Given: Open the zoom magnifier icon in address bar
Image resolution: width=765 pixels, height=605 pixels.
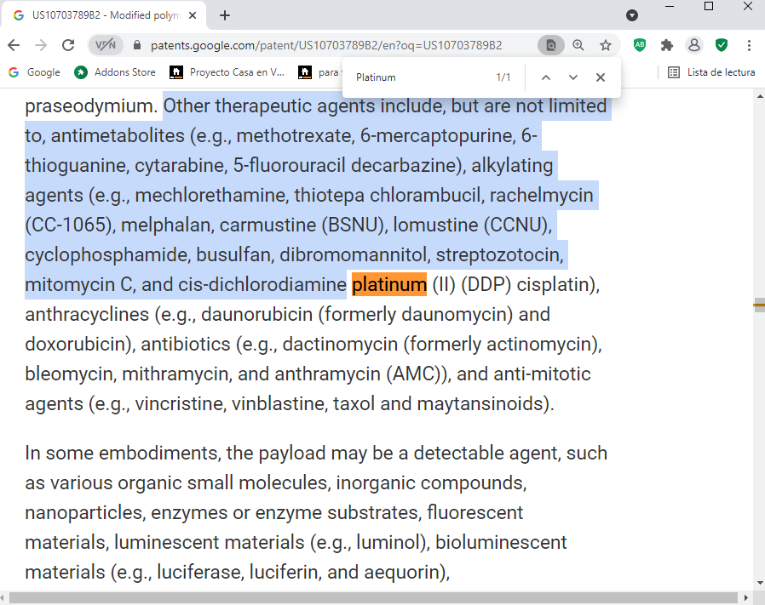Looking at the screenshot, I should [578, 45].
